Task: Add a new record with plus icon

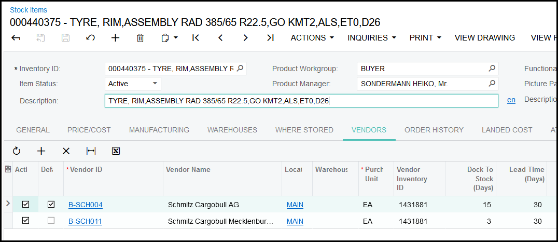Action: (115, 38)
